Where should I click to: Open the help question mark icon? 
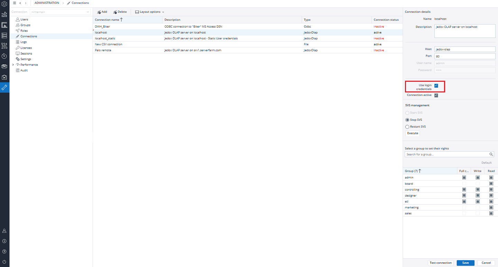click(x=4, y=251)
